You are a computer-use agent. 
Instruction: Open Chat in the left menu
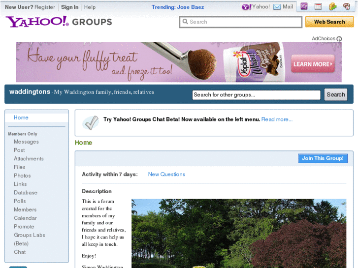point(20,252)
